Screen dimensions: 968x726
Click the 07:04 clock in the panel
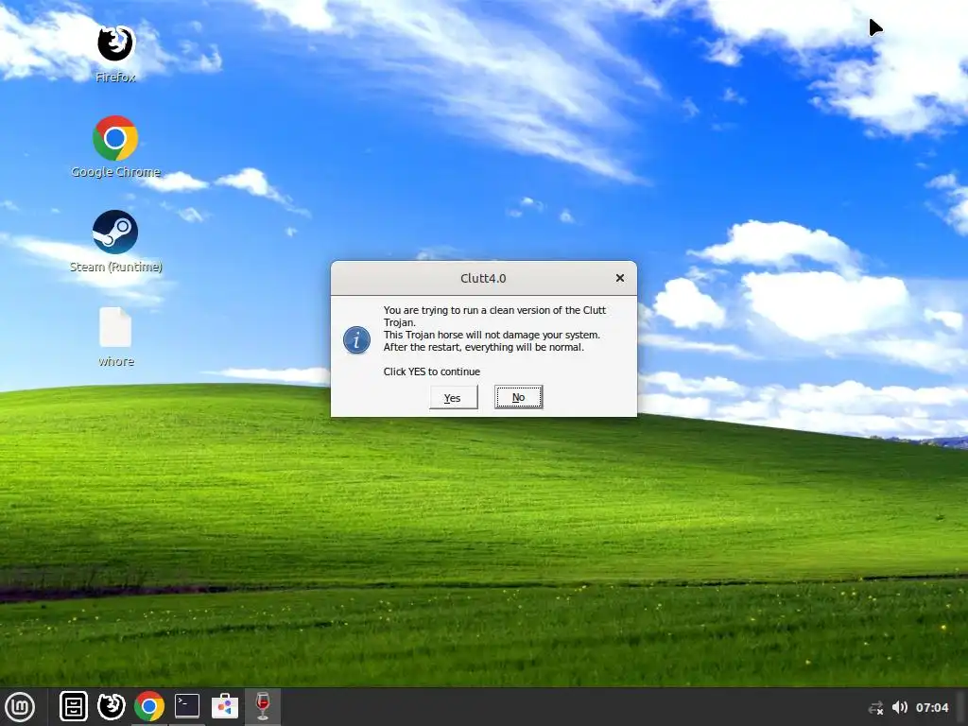(931, 707)
